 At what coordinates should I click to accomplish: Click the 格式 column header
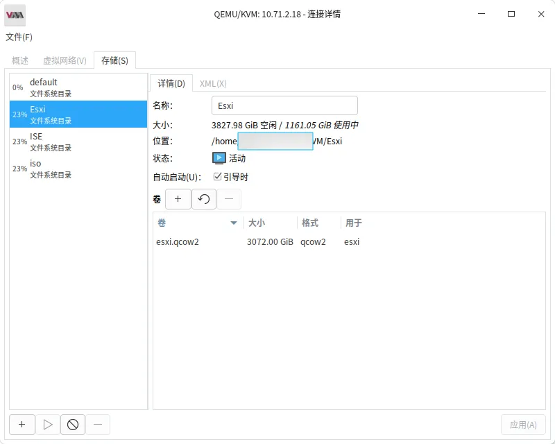319,223
